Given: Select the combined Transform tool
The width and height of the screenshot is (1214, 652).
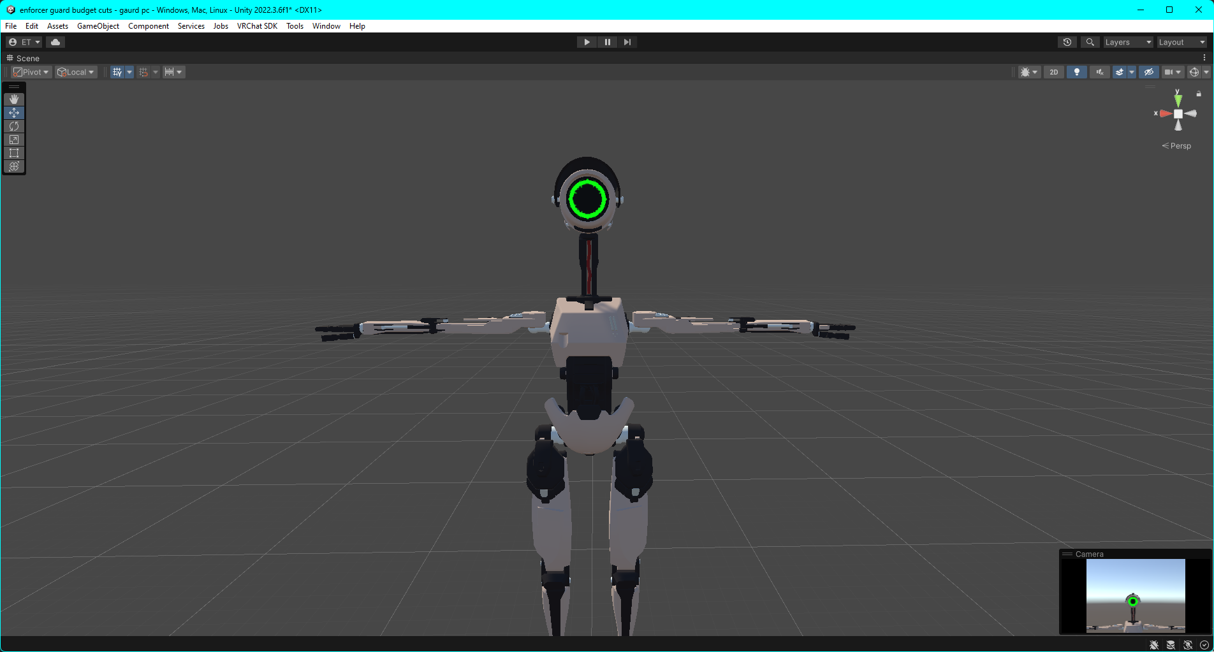Looking at the screenshot, I should pyautogui.click(x=14, y=166).
